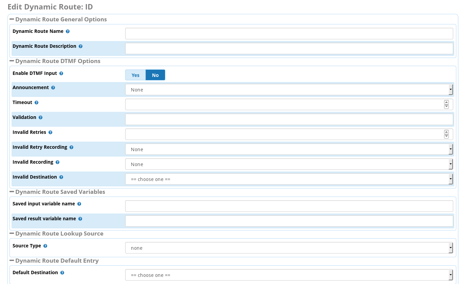Click help icon beside Saved input variable name
Screen dimensions: 459x284
pos(79,204)
